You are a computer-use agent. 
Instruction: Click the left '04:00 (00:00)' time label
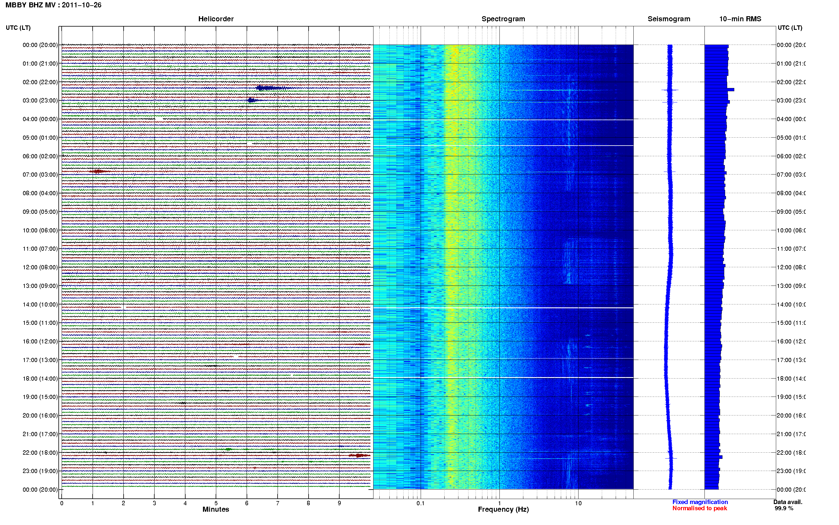tap(40, 119)
